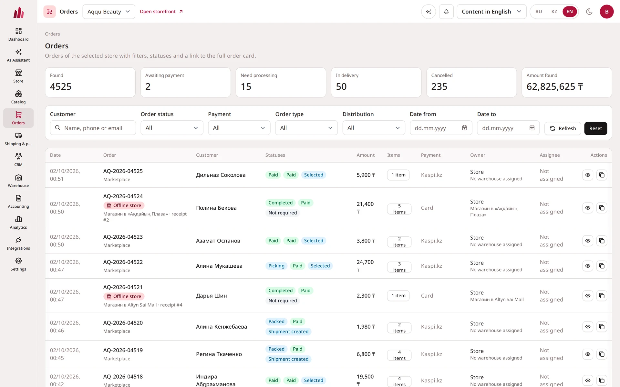Open the Distribution filter dropdown
The width and height of the screenshot is (620, 387).
point(374,128)
